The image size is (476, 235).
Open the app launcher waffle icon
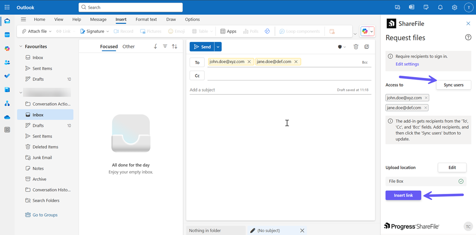click(7, 7)
